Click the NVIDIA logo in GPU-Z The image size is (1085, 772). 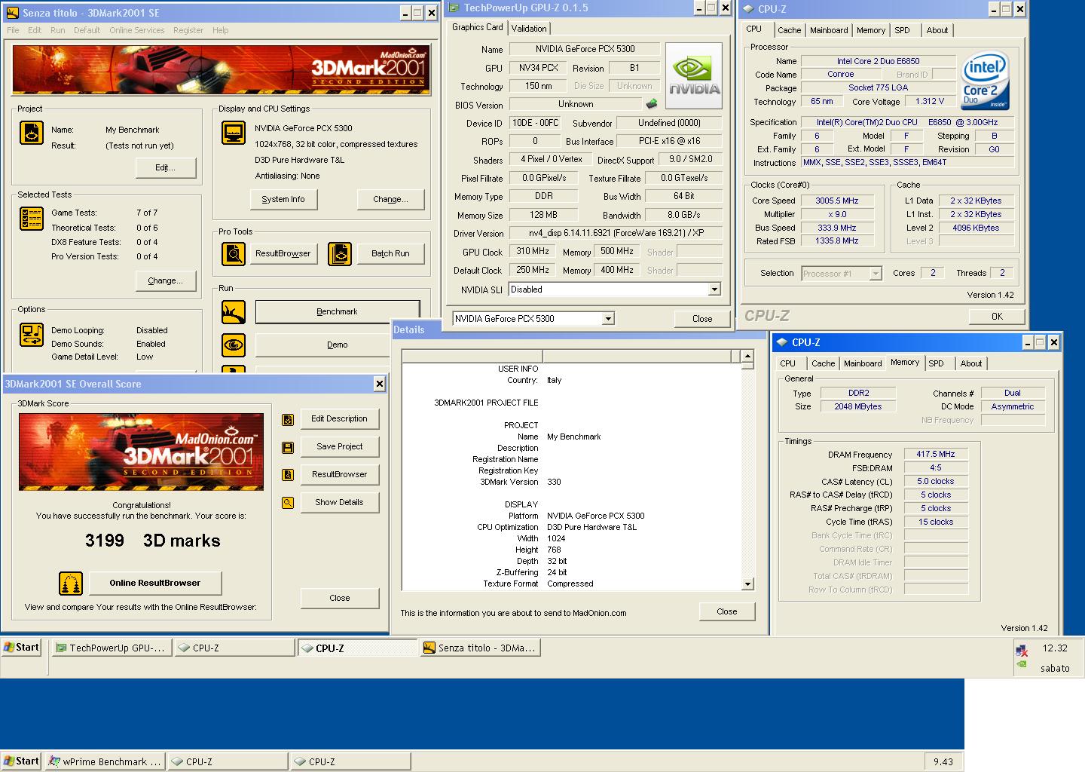[x=694, y=75]
